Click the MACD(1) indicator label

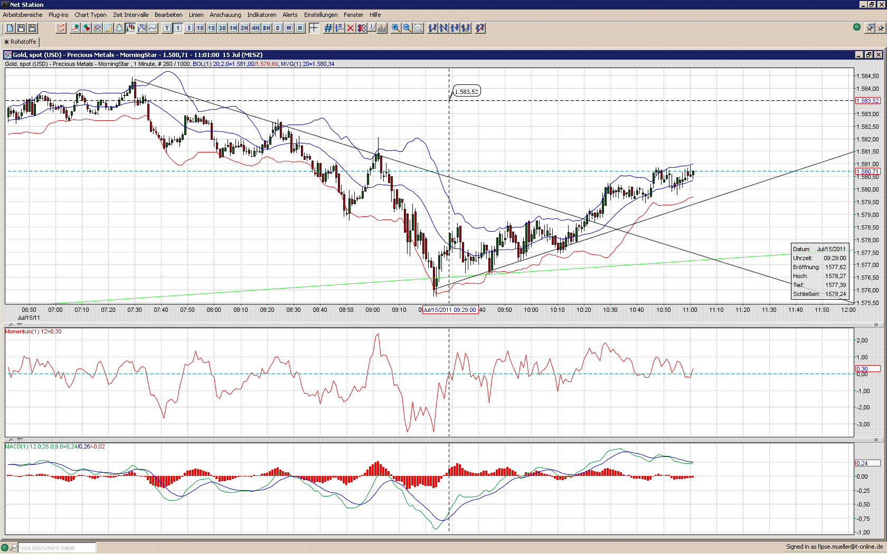tap(55, 446)
